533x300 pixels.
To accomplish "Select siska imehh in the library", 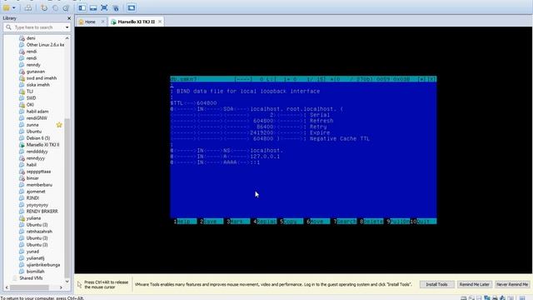I will (38, 85).
